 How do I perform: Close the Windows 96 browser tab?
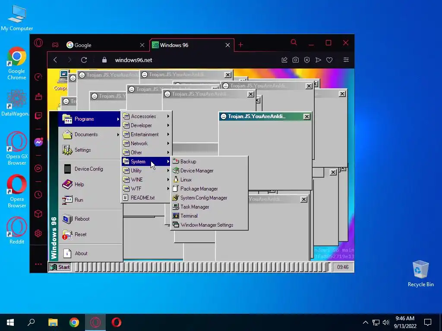[227, 45]
